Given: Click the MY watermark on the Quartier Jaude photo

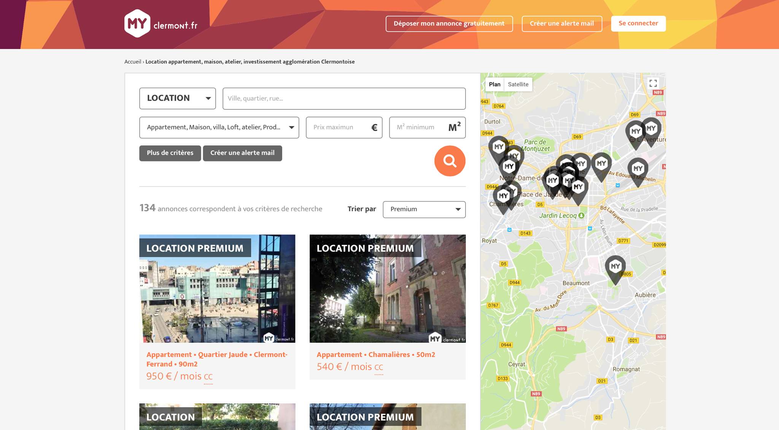Looking at the screenshot, I should (279, 338).
